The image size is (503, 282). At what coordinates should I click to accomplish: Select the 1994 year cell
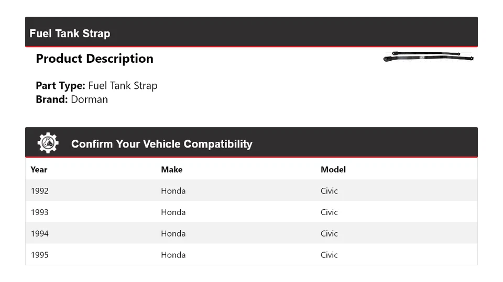pos(39,234)
